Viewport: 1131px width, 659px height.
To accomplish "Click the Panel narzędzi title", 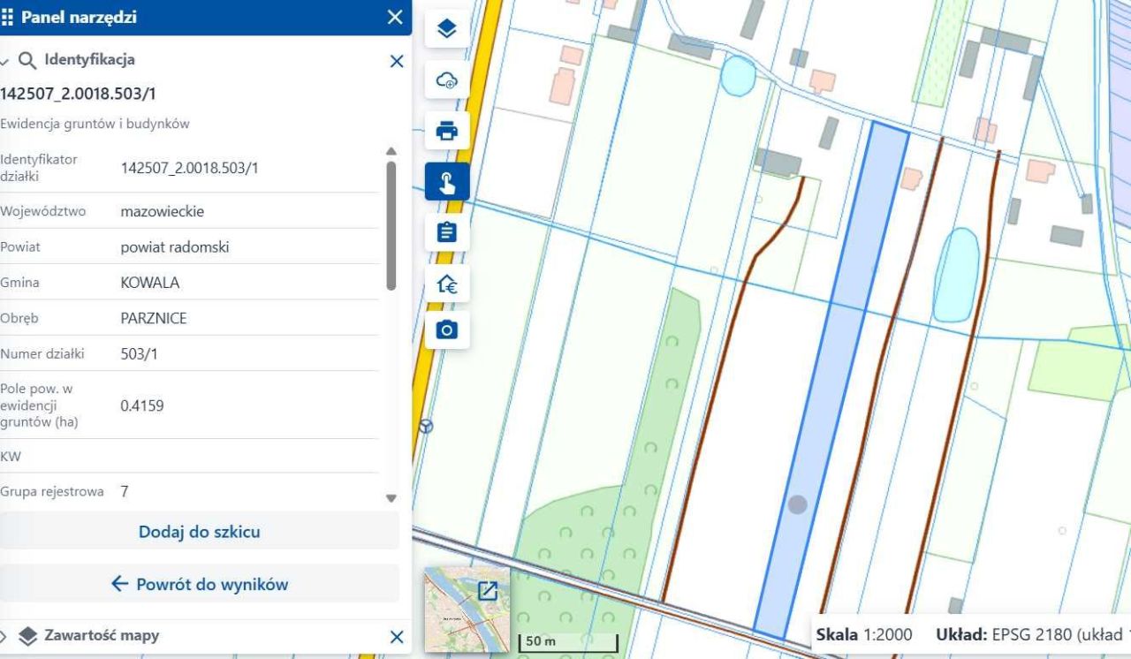I will (79, 18).
